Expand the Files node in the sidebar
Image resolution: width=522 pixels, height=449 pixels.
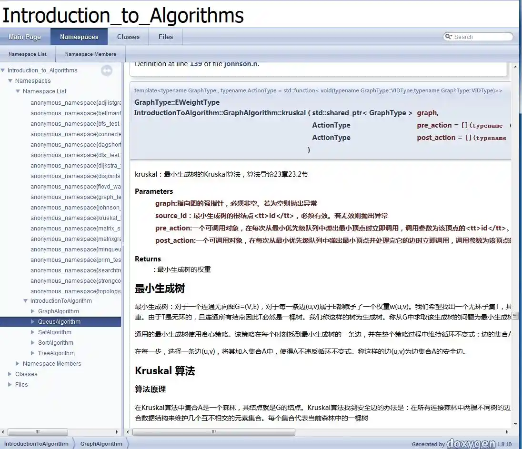tap(10, 384)
